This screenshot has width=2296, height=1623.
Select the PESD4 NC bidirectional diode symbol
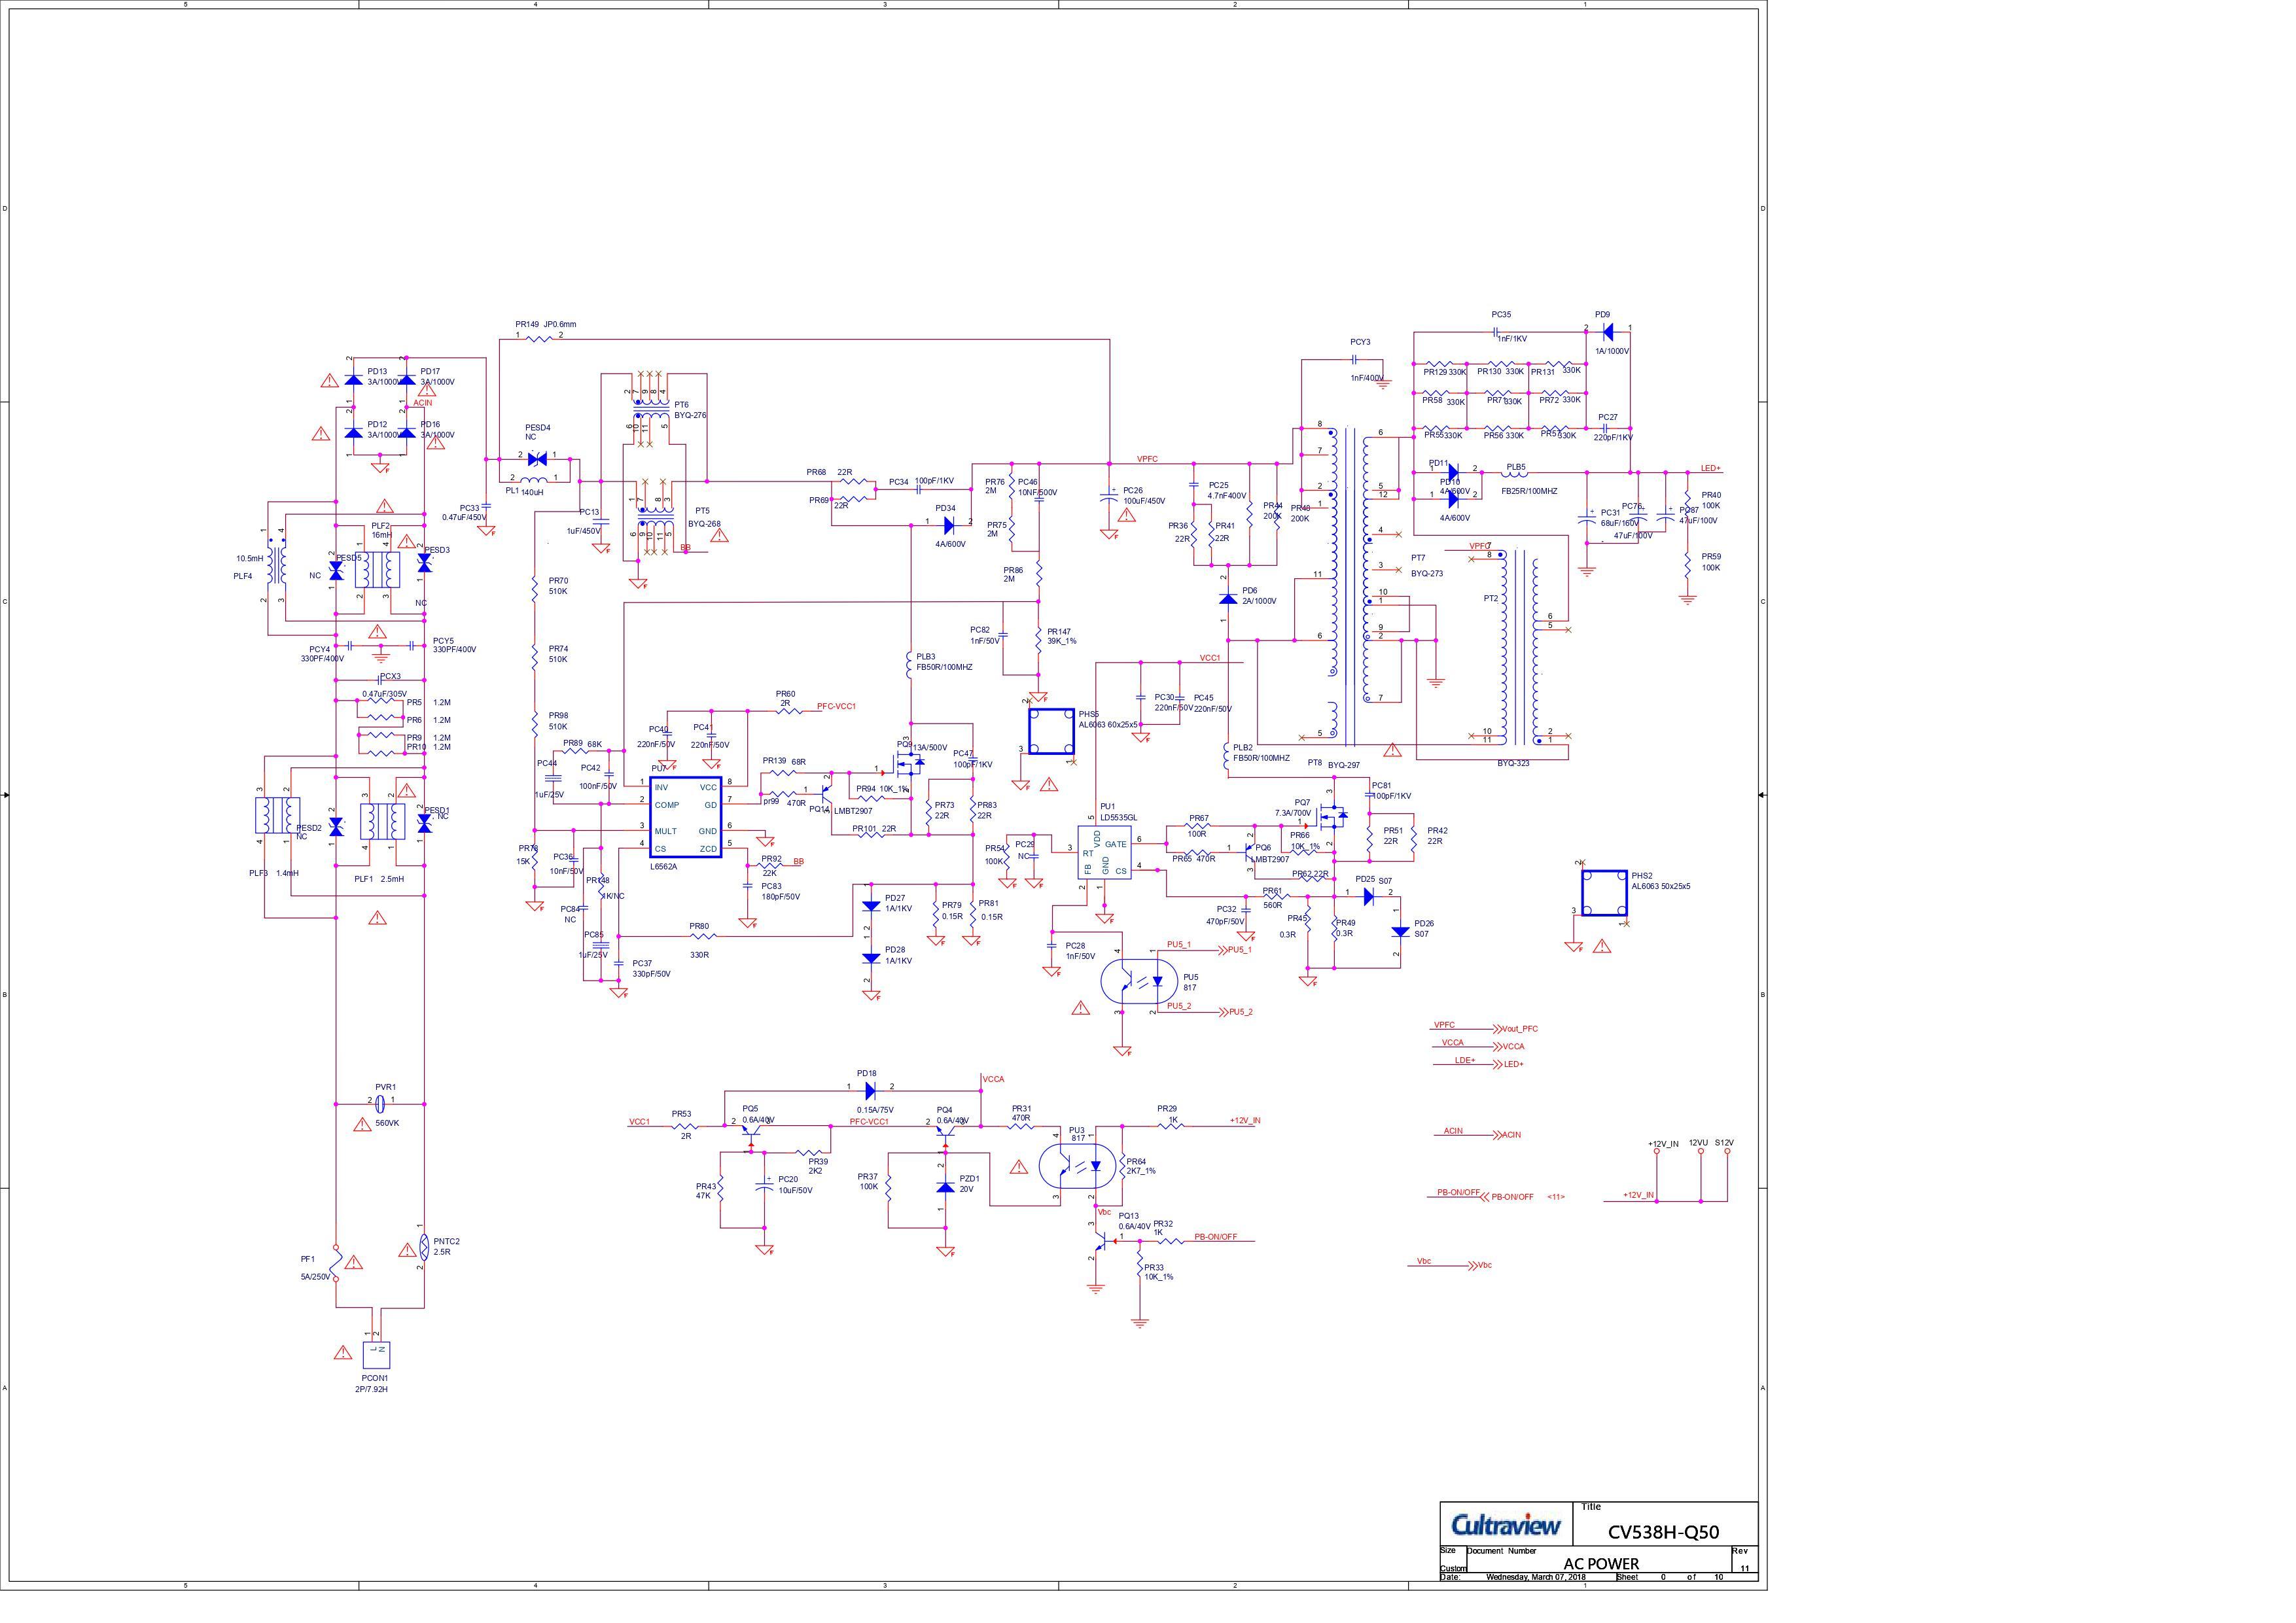537,460
